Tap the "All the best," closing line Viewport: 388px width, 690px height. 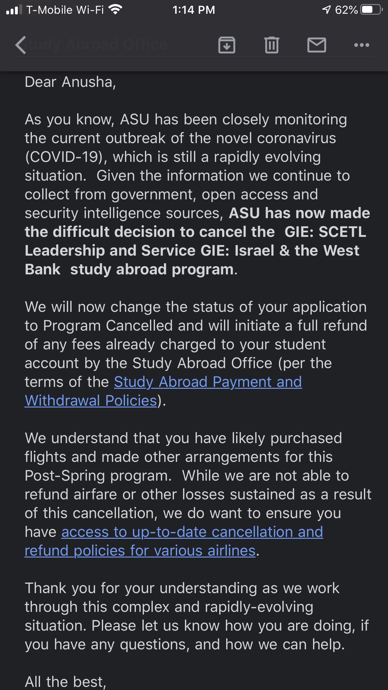[65, 681]
